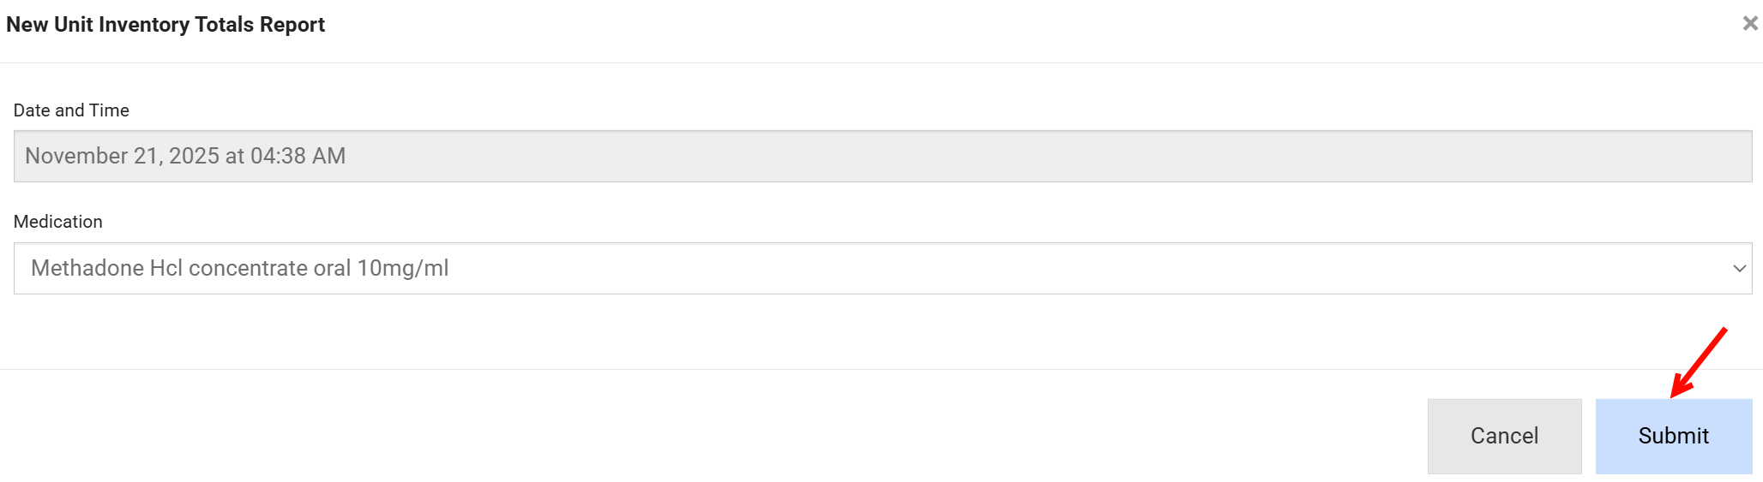Cancel the new report creation
Viewport: 1763px width, 482px height.
coord(1504,436)
